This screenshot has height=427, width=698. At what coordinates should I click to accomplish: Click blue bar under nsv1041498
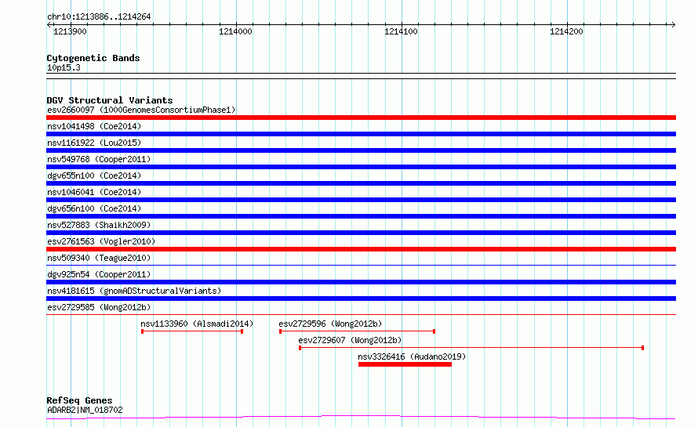click(361, 134)
